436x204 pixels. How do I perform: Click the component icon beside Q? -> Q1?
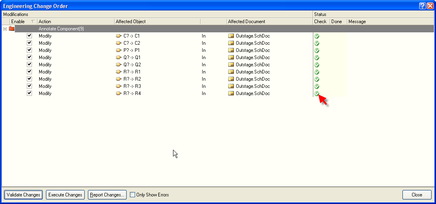(x=118, y=57)
